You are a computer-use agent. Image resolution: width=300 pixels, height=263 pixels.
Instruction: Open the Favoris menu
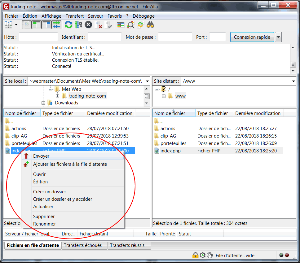coord(115,16)
